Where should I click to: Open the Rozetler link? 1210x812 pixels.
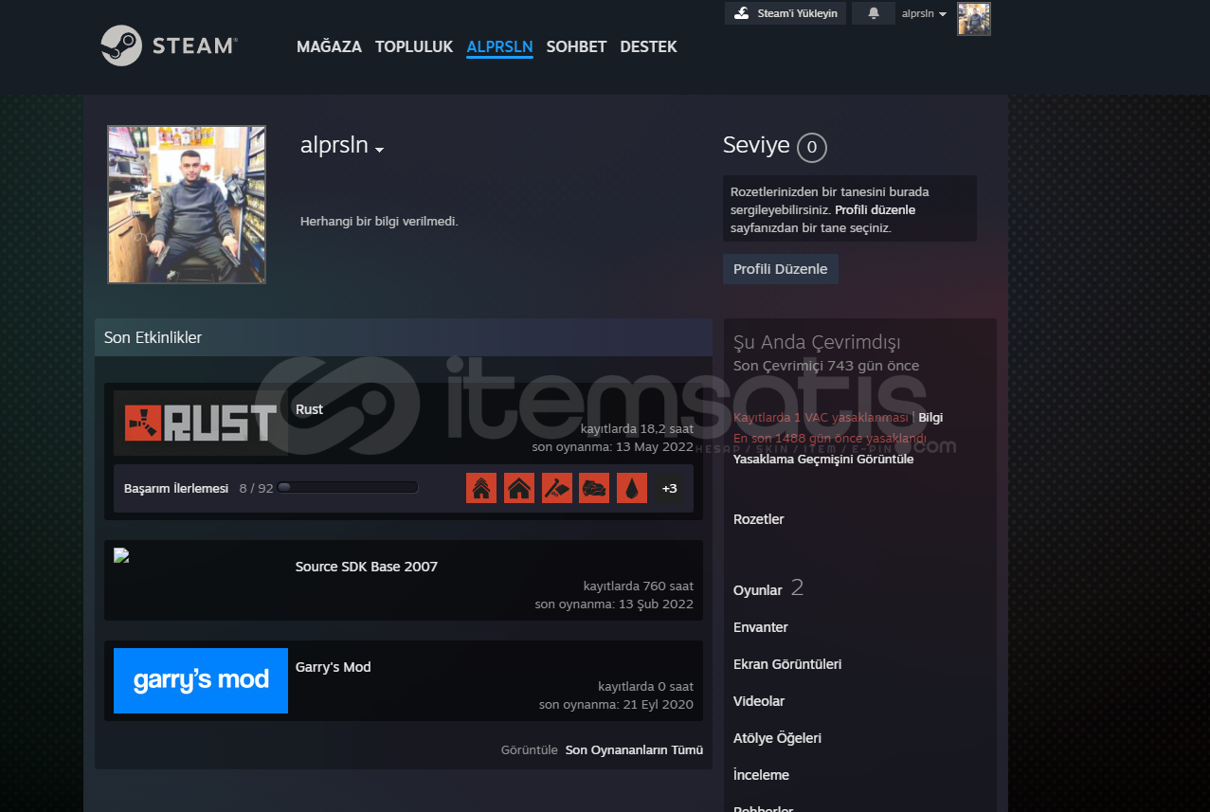coord(758,519)
